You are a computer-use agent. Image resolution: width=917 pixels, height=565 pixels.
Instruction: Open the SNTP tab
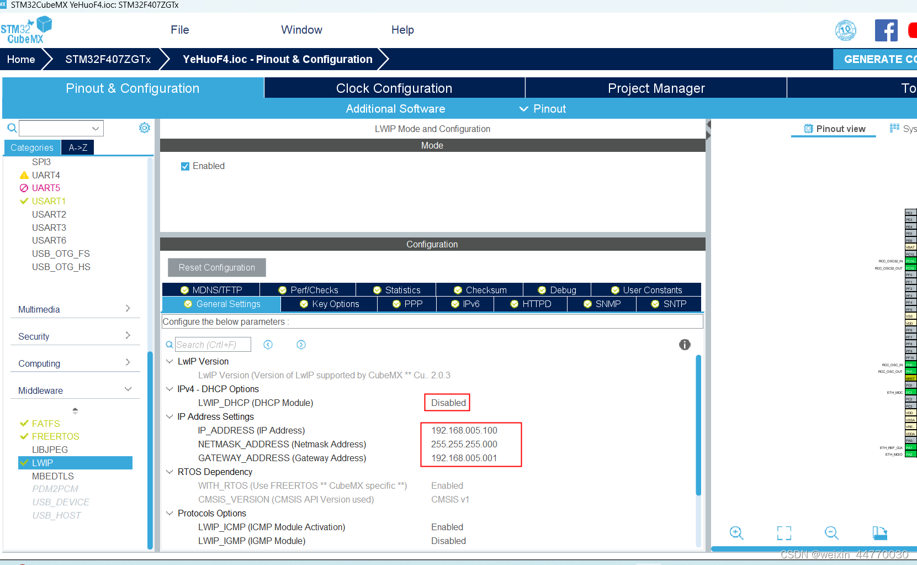click(x=669, y=304)
